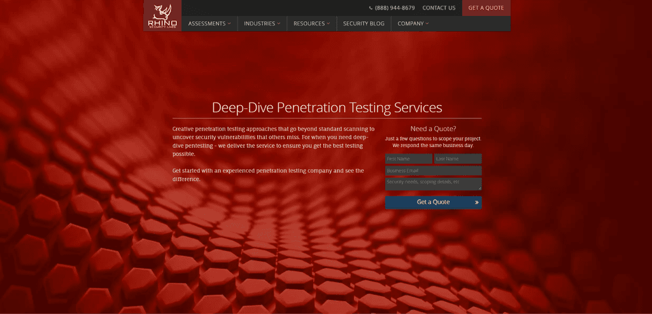Viewport: 652px width, 314px height.
Task: Expand the Resources dropdown chevron
Action: click(328, 24)
